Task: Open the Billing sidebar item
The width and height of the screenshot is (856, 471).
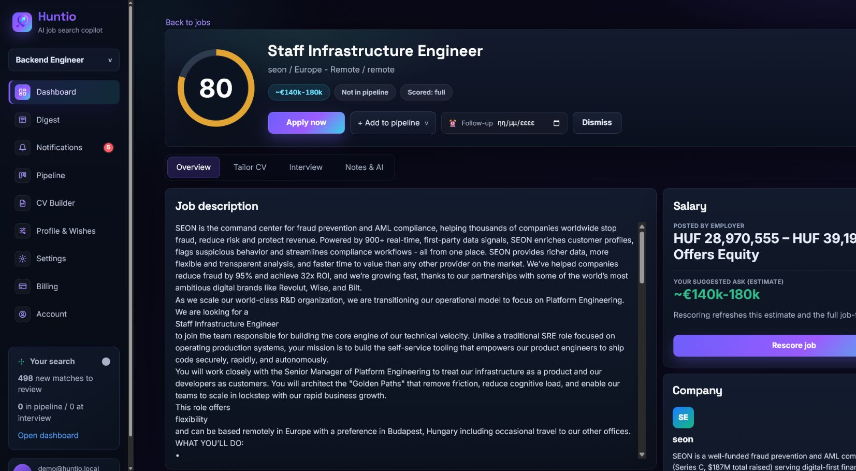Action: coord(64,286)
